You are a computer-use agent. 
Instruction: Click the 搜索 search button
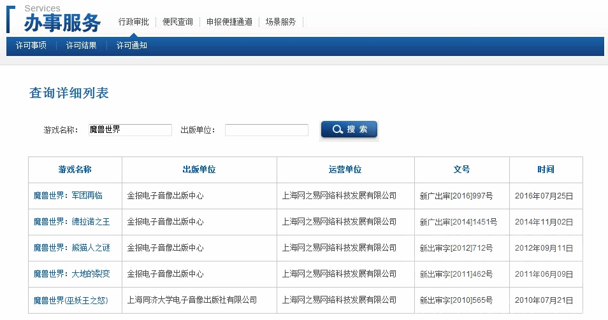coord(349,129)
